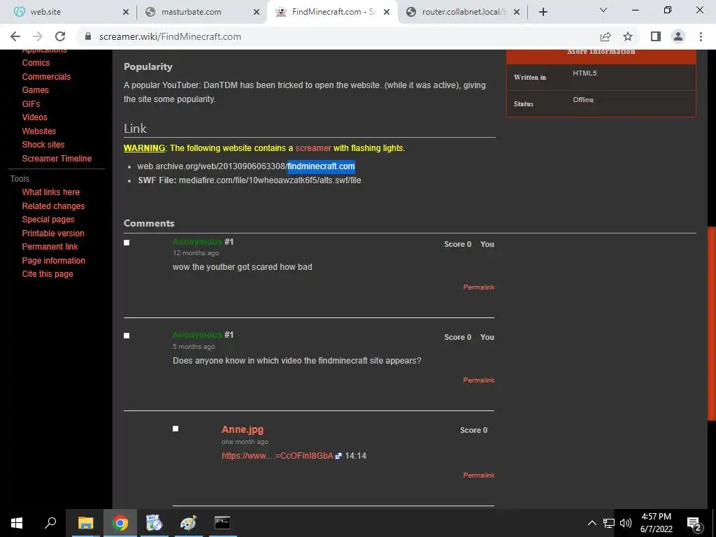Close the web.site tab

(x=126, y=13)
